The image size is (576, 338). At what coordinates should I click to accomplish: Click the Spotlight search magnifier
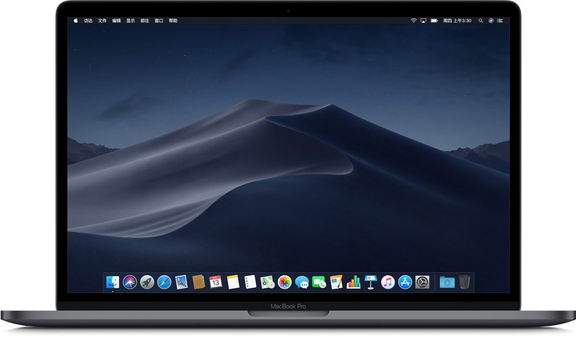pyautogui.click(x=480, y=21)
